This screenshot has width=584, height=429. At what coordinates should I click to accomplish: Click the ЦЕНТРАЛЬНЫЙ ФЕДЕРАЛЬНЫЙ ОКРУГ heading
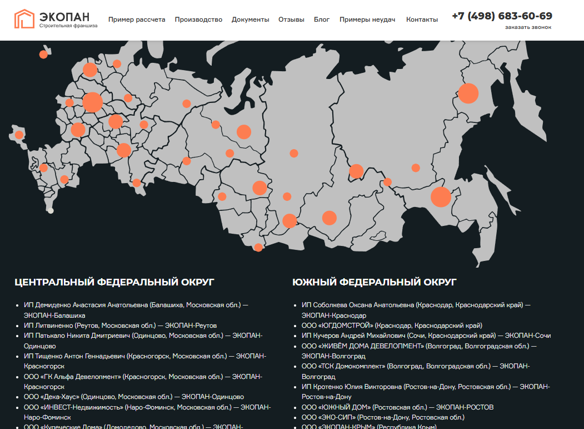pos(114,282)
